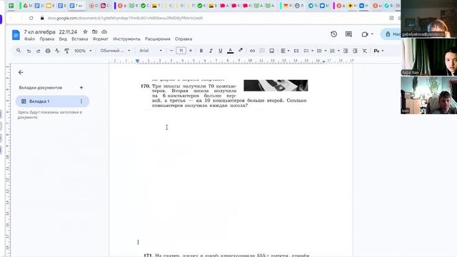Add a comment from toolbar

(262, 51)
